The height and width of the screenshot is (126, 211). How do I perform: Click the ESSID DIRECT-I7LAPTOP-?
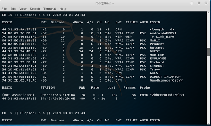click(x=166, y=77)
